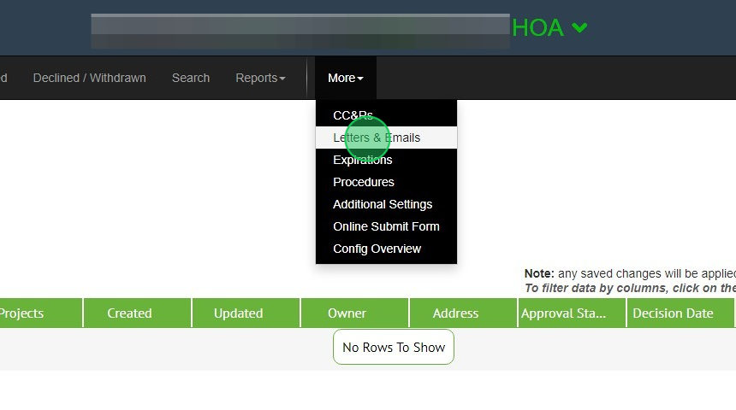Click the Note about saved changes
This screenshot has height=410, width=736.
click(630, 273)
